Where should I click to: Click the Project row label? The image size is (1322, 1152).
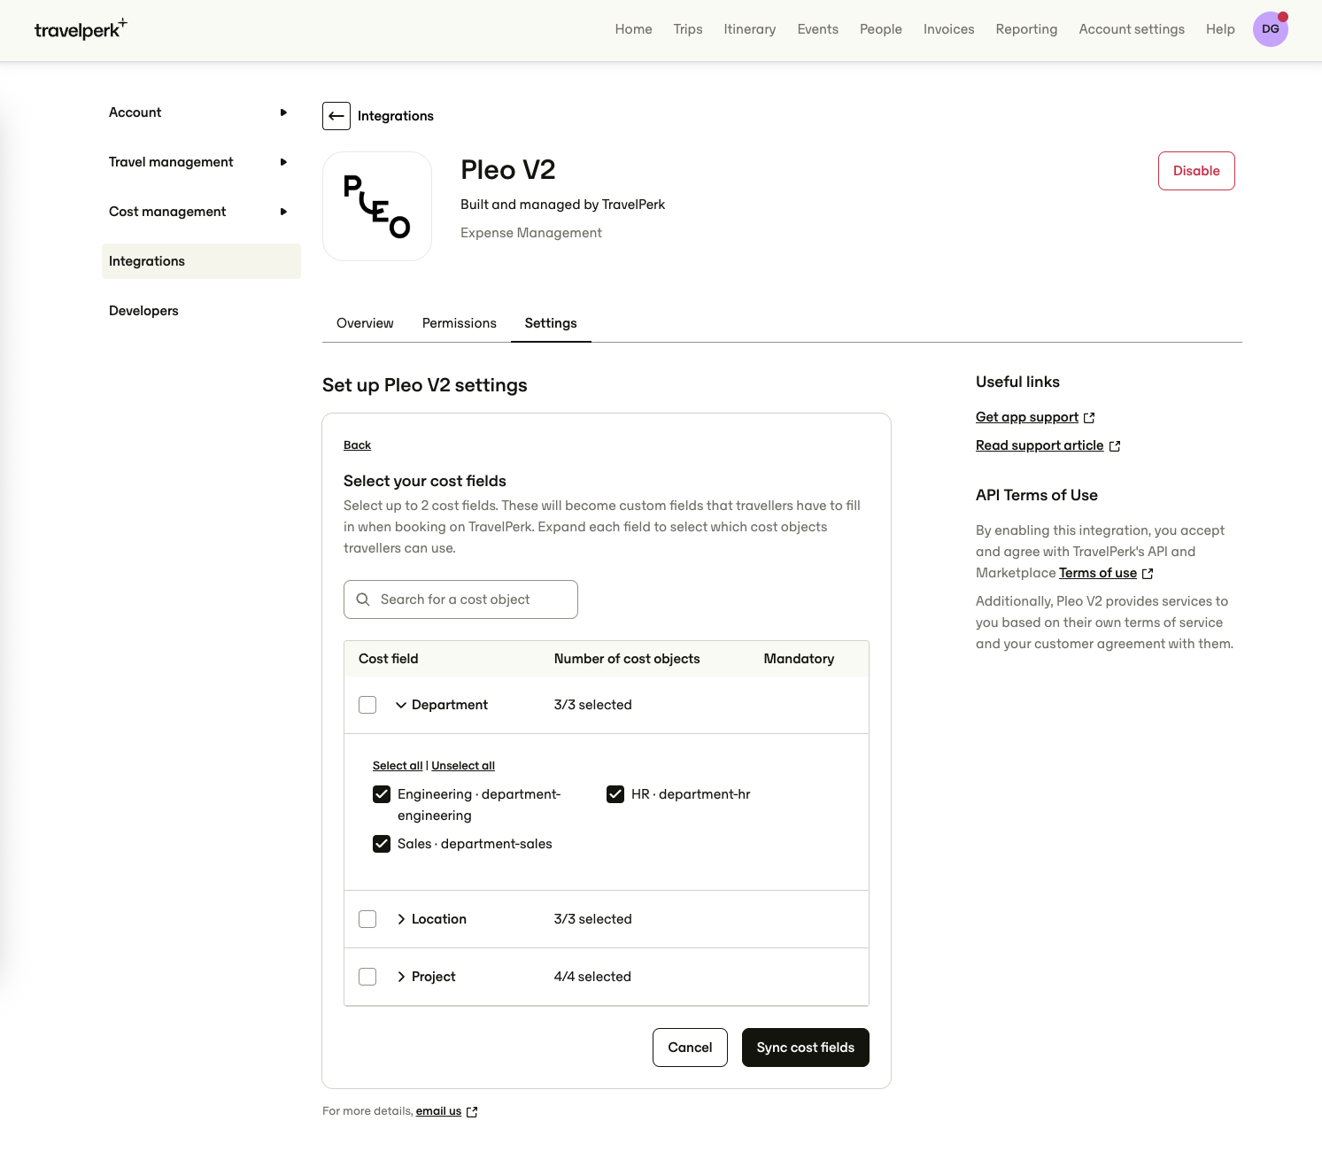coord(434,977)
